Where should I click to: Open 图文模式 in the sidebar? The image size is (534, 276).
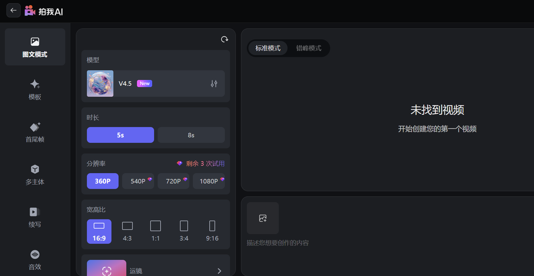(35, 47)
